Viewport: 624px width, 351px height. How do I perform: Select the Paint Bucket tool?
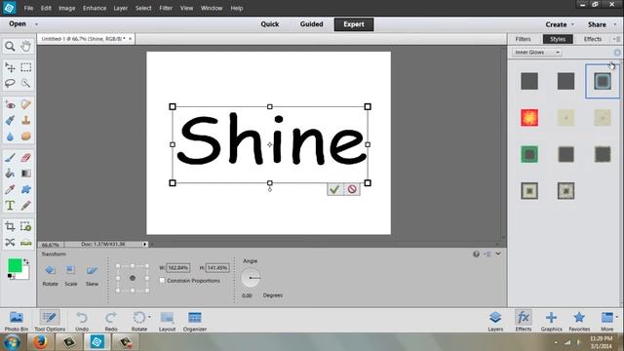pyautogui.click(x=10, y=174)
